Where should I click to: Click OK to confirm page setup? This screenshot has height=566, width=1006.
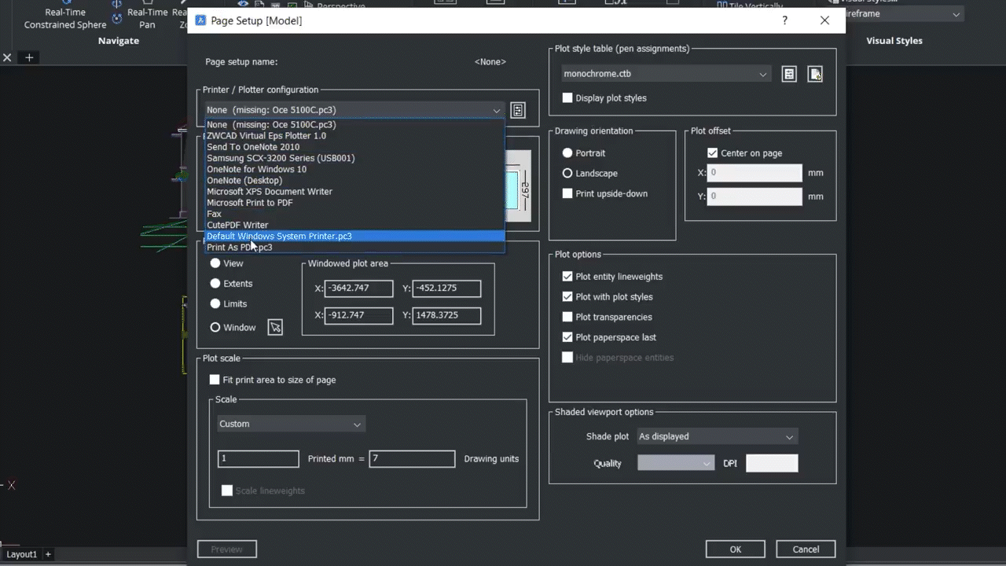736,549
